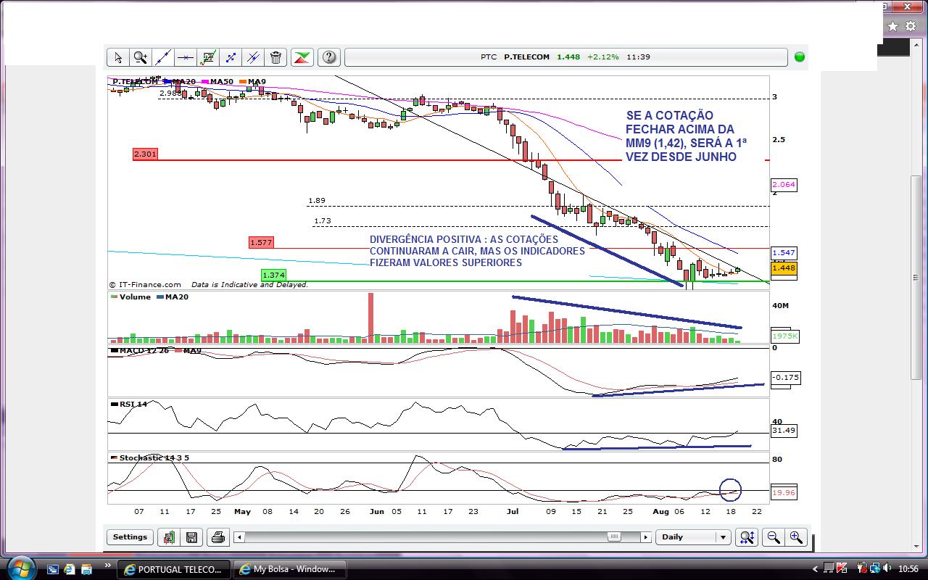The width and height of the screenshot is (928, 580).
Task: Open the Daily timeframe dropdown
Action: (693, 537)
